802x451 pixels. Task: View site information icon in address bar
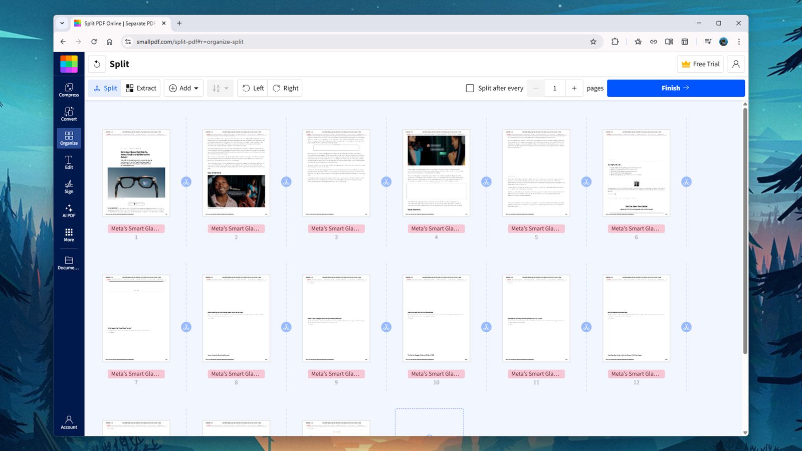click(x=128, y=42)
